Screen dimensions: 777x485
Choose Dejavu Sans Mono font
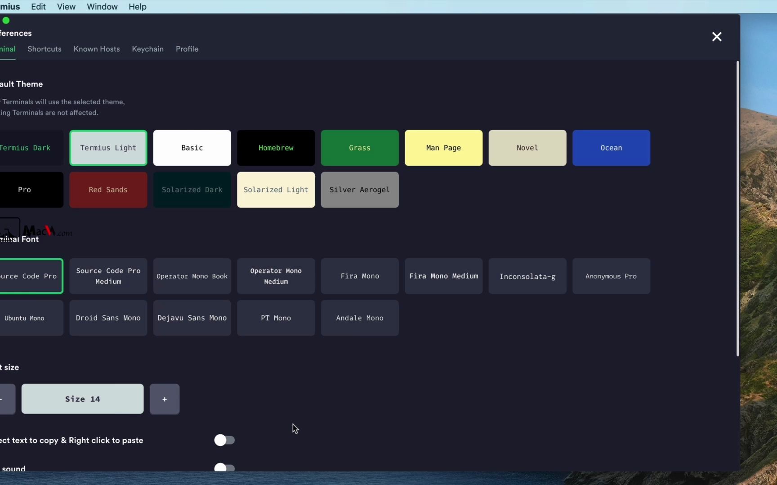192,318
